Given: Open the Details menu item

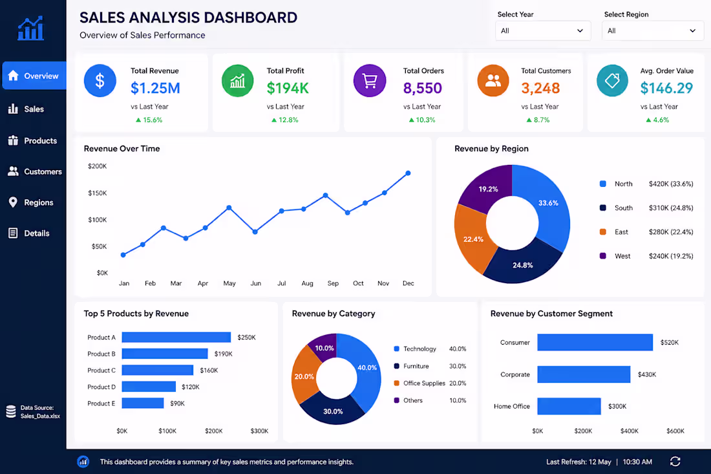Looking at the screenshot, I should click(x=33, y=233).
